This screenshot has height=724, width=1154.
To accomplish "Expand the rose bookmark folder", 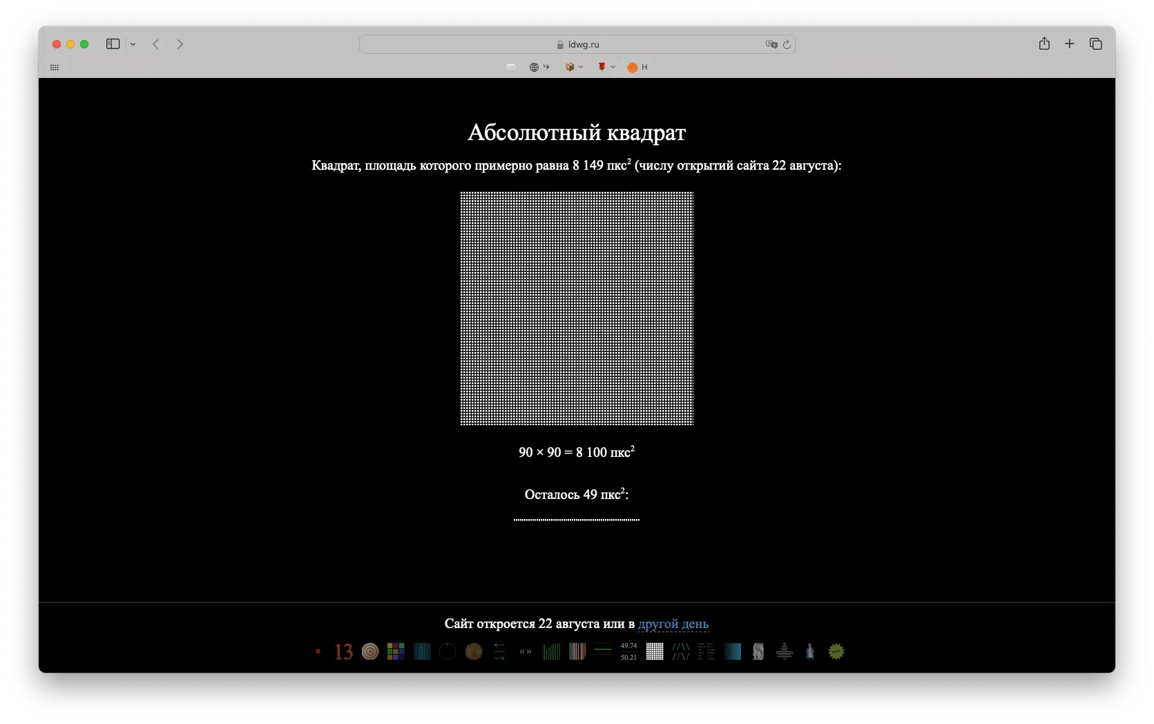I will click(606, 67).
